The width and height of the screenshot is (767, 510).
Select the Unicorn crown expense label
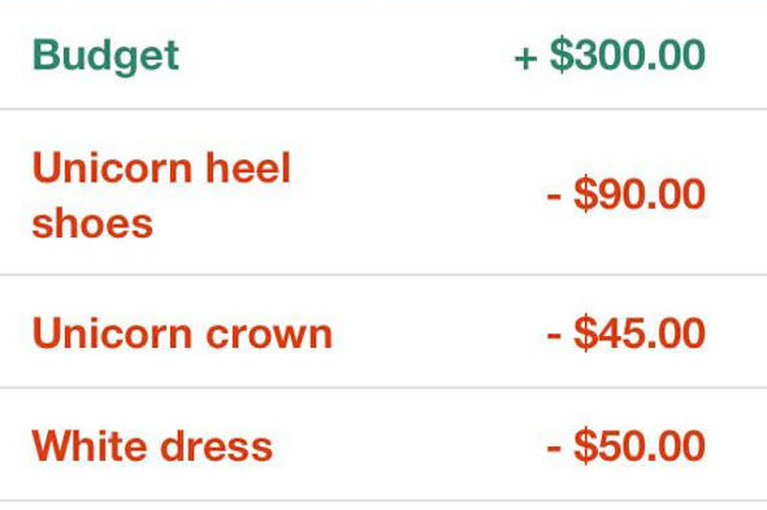pyautogui.click(x=182, y=334)
